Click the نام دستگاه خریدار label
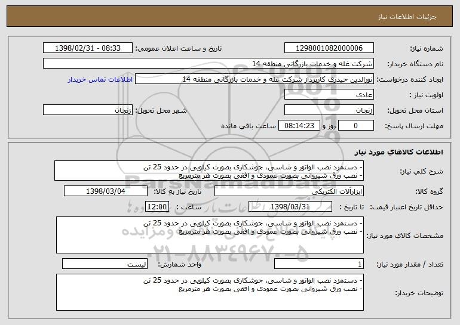The image size is (460, 325). (x=415, y=64)
